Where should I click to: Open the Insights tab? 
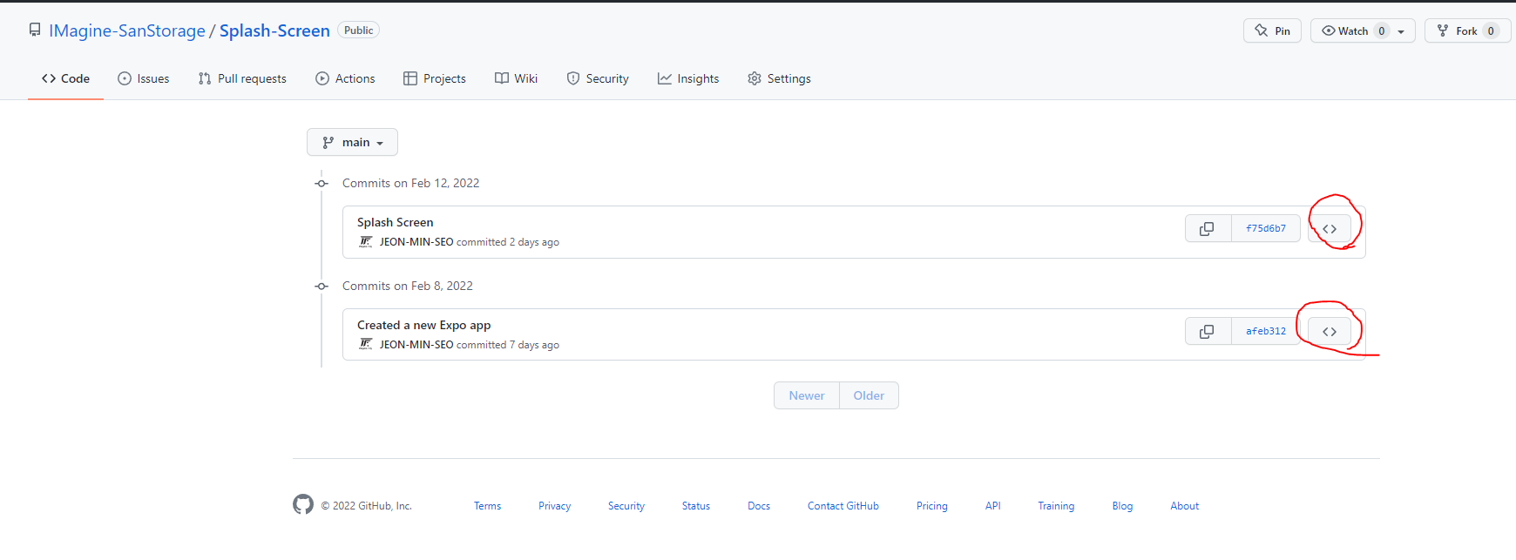coord(688,78)
